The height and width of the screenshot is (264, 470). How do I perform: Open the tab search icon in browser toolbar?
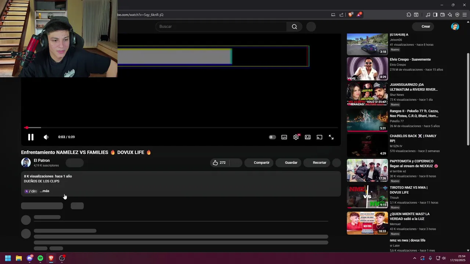click(416, 15)
